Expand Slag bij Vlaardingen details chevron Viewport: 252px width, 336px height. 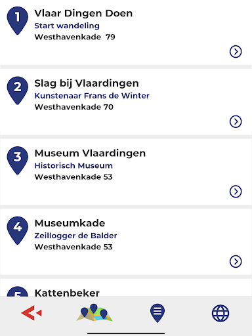click(236, 121)
